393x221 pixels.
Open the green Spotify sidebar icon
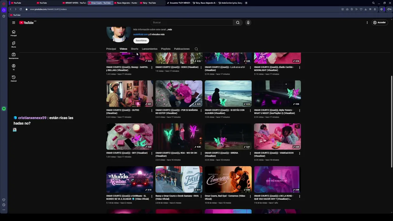[4, 109]
